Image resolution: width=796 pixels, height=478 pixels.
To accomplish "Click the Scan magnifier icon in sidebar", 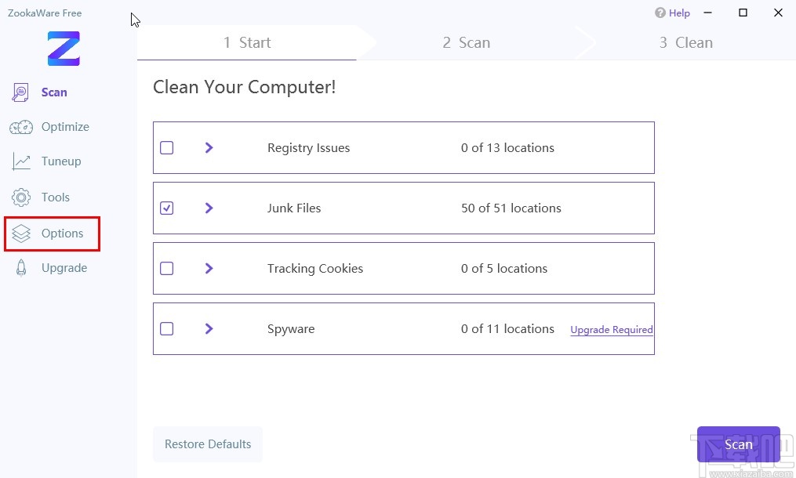I will 20,92.
